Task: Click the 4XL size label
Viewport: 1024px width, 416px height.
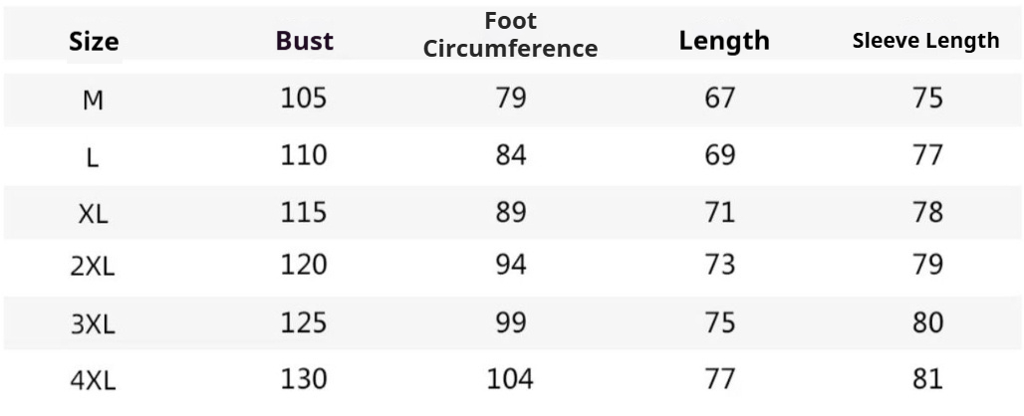Action: [x=94, y=380]
